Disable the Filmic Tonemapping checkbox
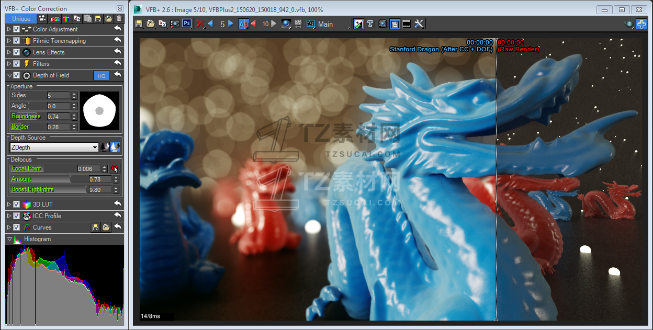This screenshot has width=653, height=330. point(17,41)
